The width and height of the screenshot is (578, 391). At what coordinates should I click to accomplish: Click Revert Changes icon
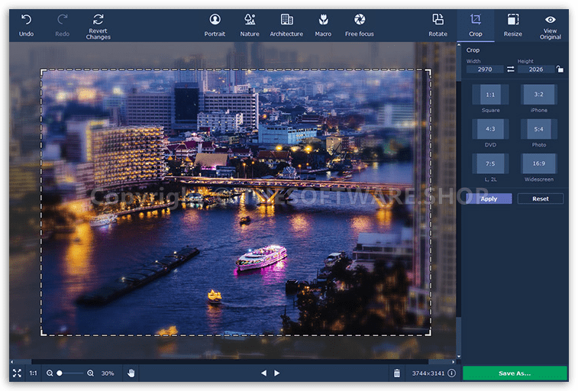click(98, 20)
